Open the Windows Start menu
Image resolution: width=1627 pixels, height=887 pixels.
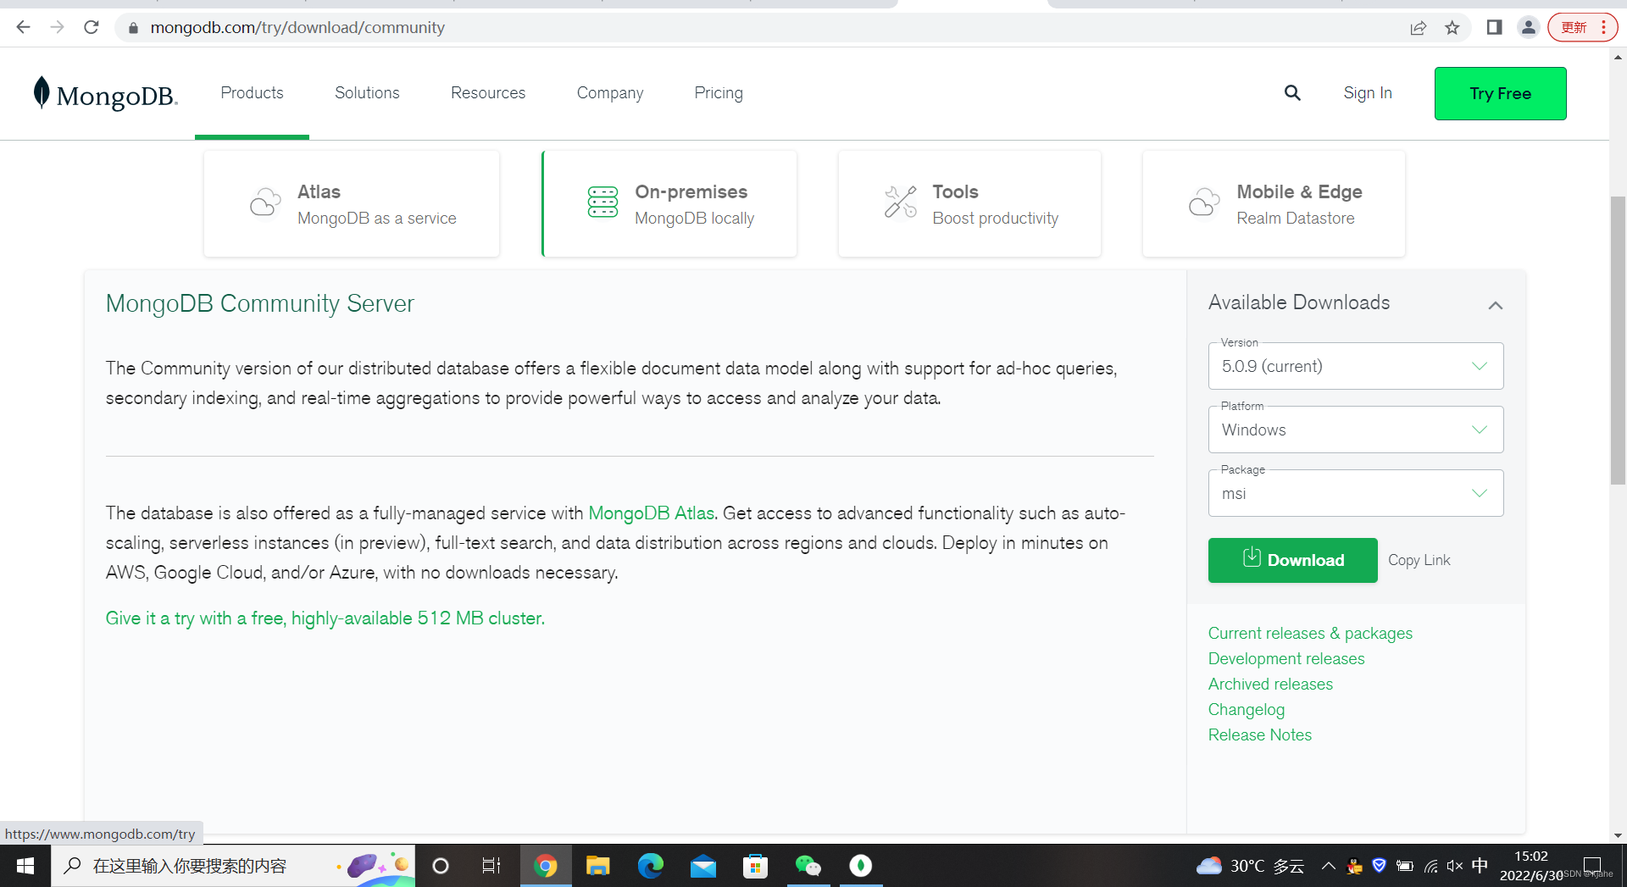(25, 866)
